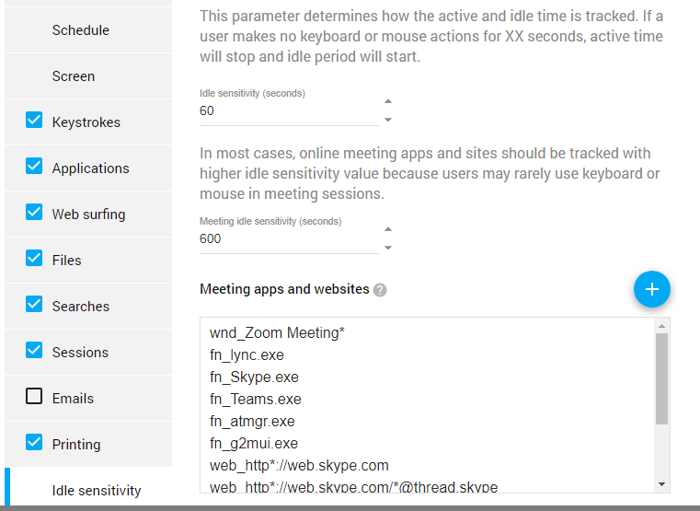Open the Applications section label
This screenshot has width=700, height=511.
(91, 168)
